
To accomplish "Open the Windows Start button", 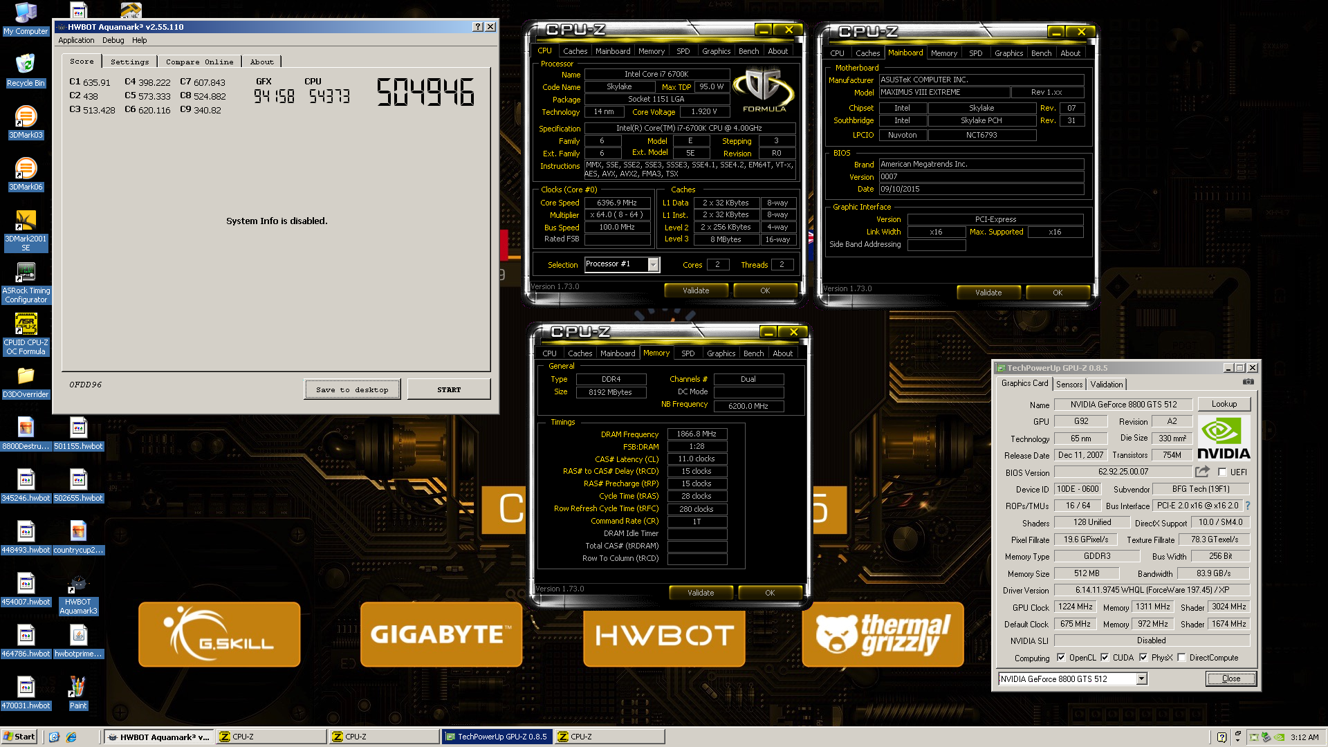I will coord(19,737).
